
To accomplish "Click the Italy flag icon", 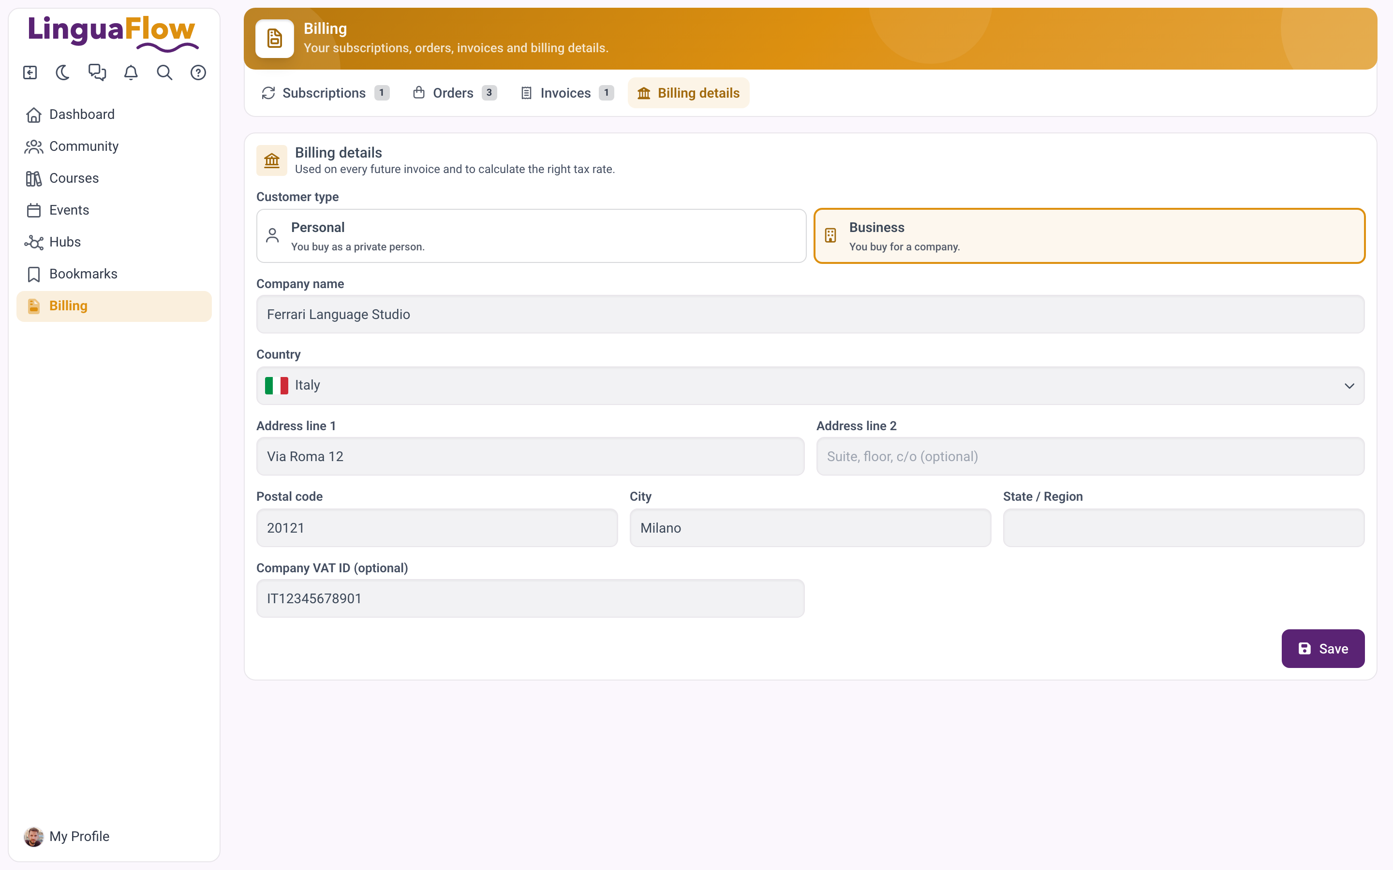I will pos(276,386).
